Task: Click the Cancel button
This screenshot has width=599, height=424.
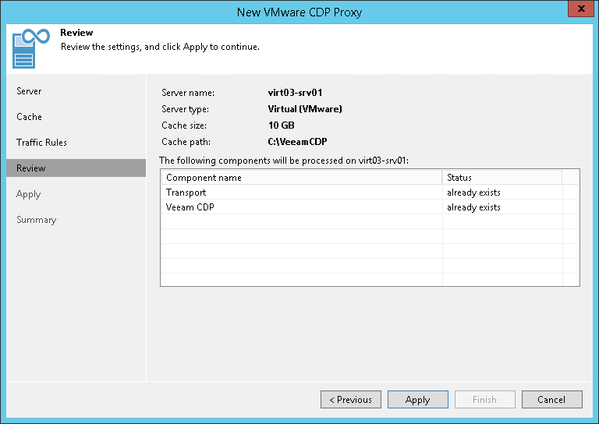Action: coord(551,400)
